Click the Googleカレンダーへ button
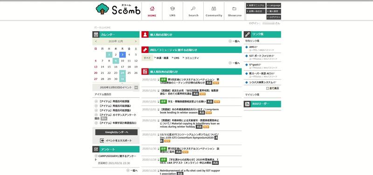 (x=116, y=132)
